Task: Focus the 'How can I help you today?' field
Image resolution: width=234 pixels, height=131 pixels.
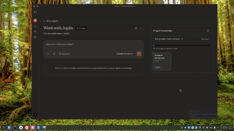Action: [x=93, y=44]
